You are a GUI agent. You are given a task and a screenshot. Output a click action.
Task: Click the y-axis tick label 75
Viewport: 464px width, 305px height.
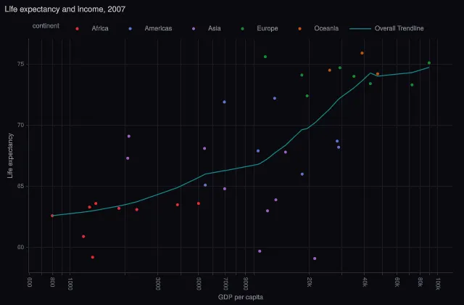point(20,64)
